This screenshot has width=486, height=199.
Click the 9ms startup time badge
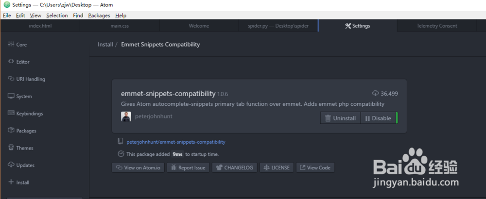point(177,154)
